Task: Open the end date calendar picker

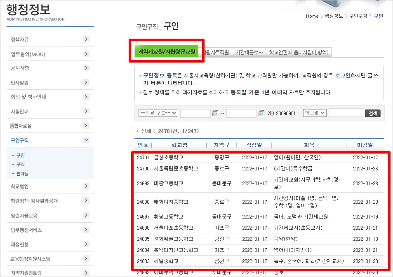Action: point(261,113)
